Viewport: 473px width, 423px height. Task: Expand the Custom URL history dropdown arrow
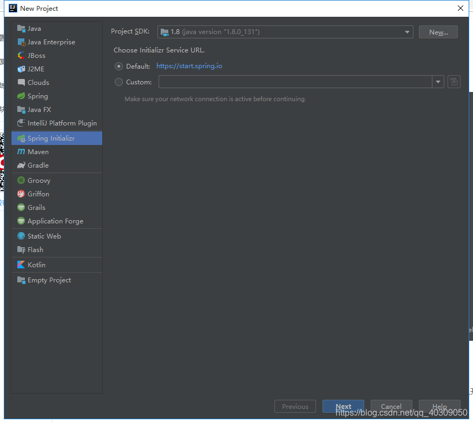[438, 82]
